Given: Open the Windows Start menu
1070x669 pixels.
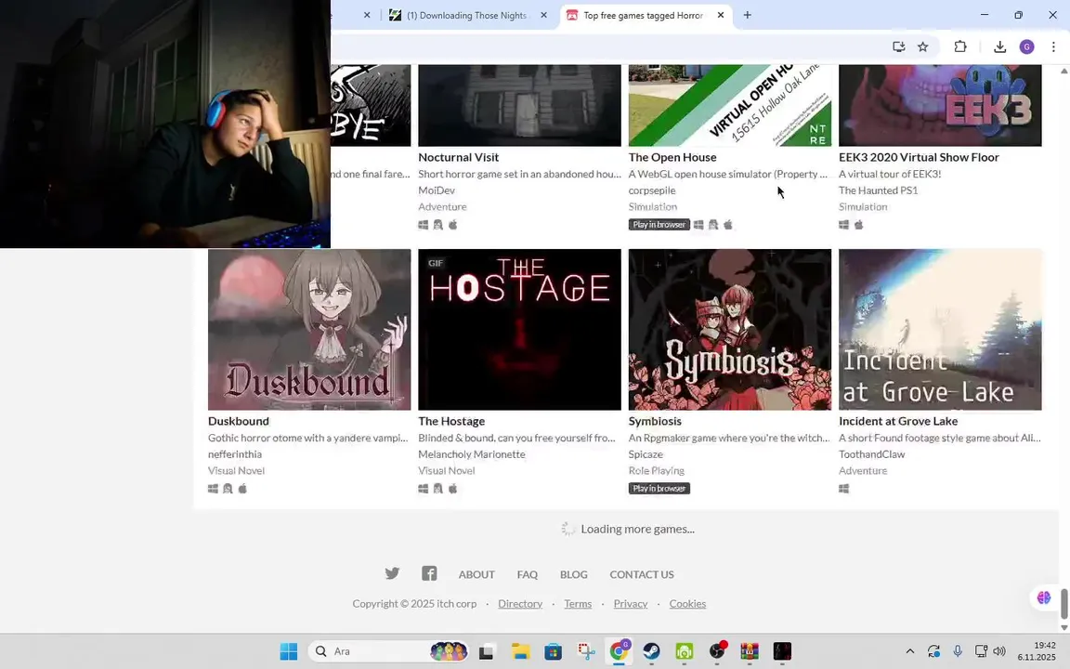Looking at the screenshot, I should click(289, 651).
